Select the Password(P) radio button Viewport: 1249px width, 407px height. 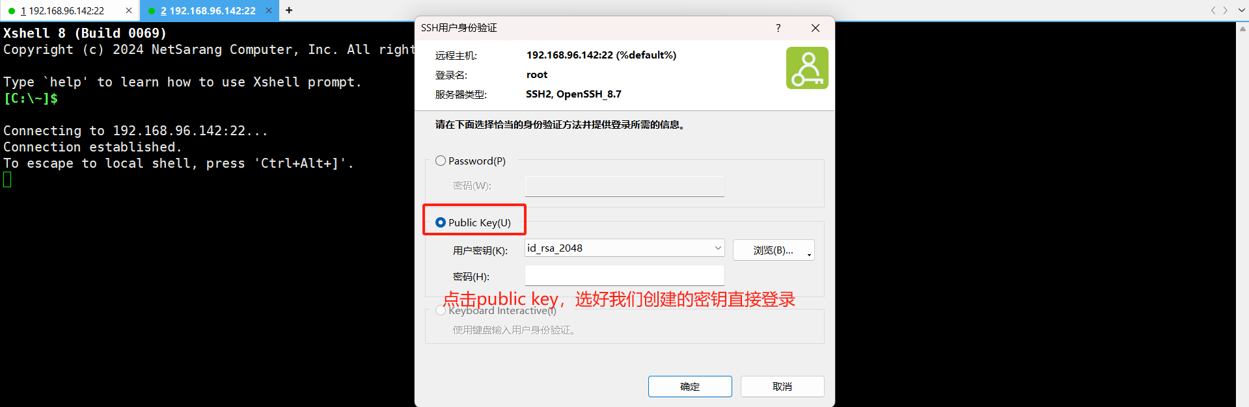(x=441, y=161)
